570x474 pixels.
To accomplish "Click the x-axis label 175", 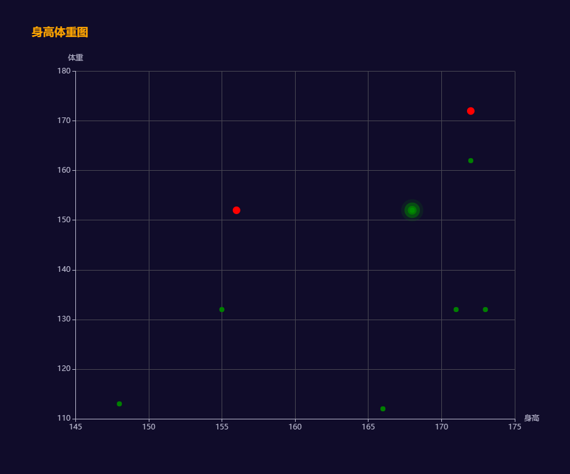I will [515, 427].
